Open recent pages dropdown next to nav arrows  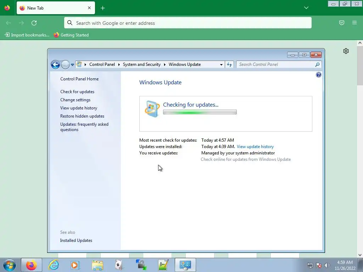click(72, 65)
